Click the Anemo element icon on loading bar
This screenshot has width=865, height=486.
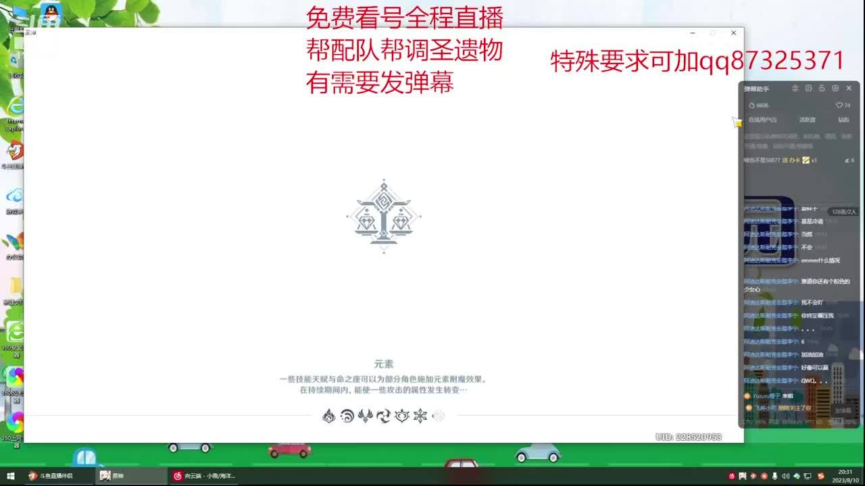(x=384, y=416)
